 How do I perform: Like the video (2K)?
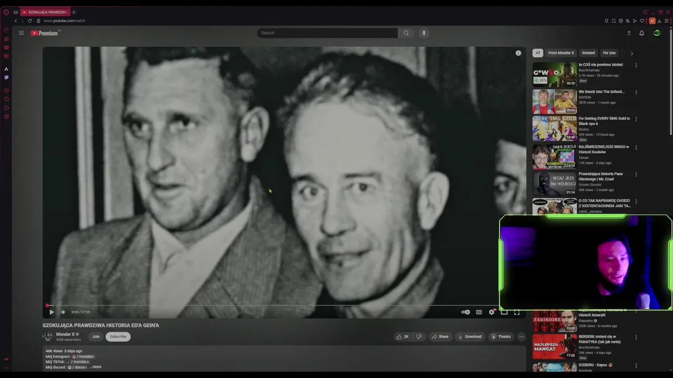402,337
